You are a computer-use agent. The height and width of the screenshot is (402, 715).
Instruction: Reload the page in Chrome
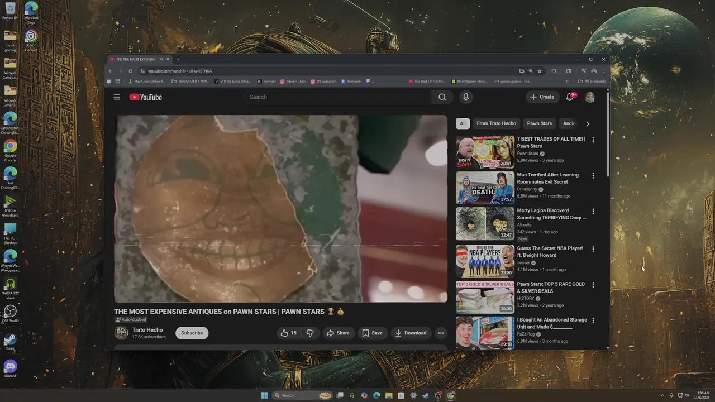pos(130,71)
